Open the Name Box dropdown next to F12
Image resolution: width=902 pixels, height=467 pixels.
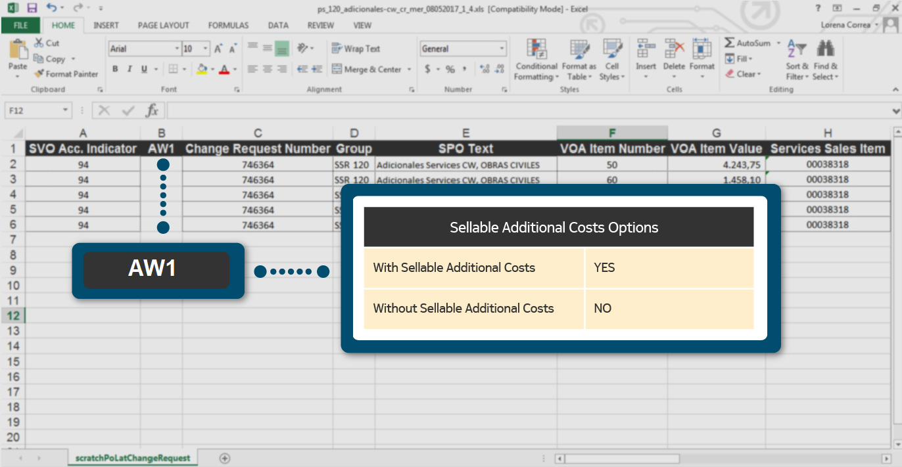(x=64, y=110)
